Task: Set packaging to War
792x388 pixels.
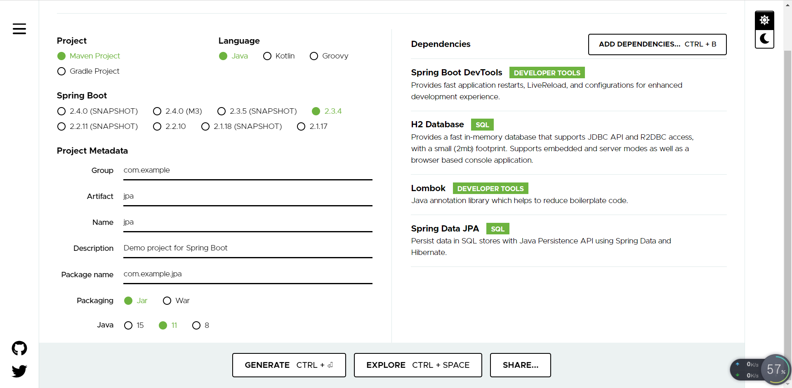Action: tap(176, 301)
